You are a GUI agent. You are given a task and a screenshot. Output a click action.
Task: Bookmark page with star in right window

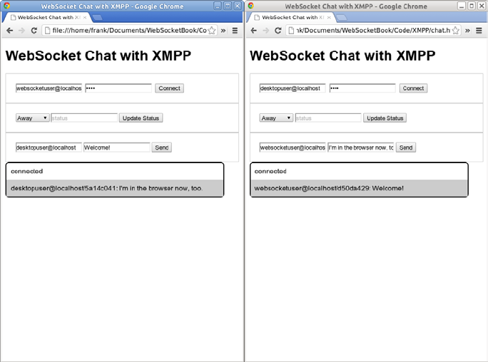pos(456,31)
